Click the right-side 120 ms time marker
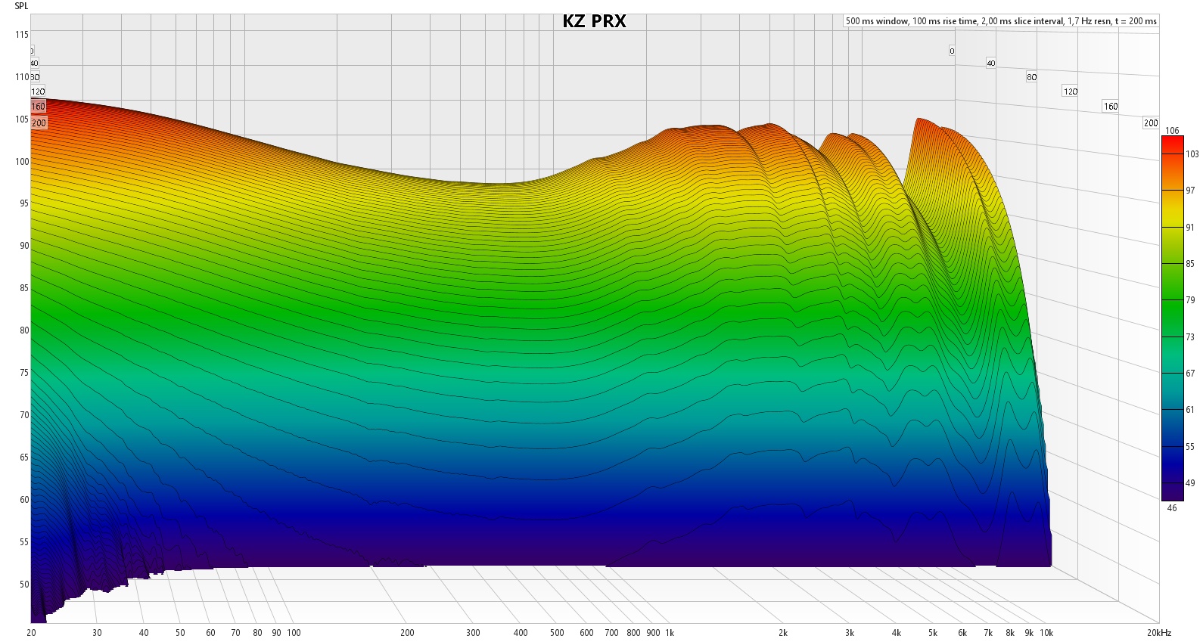Viewport: 1203px width, 642px height. click(x=1071, y=91)
